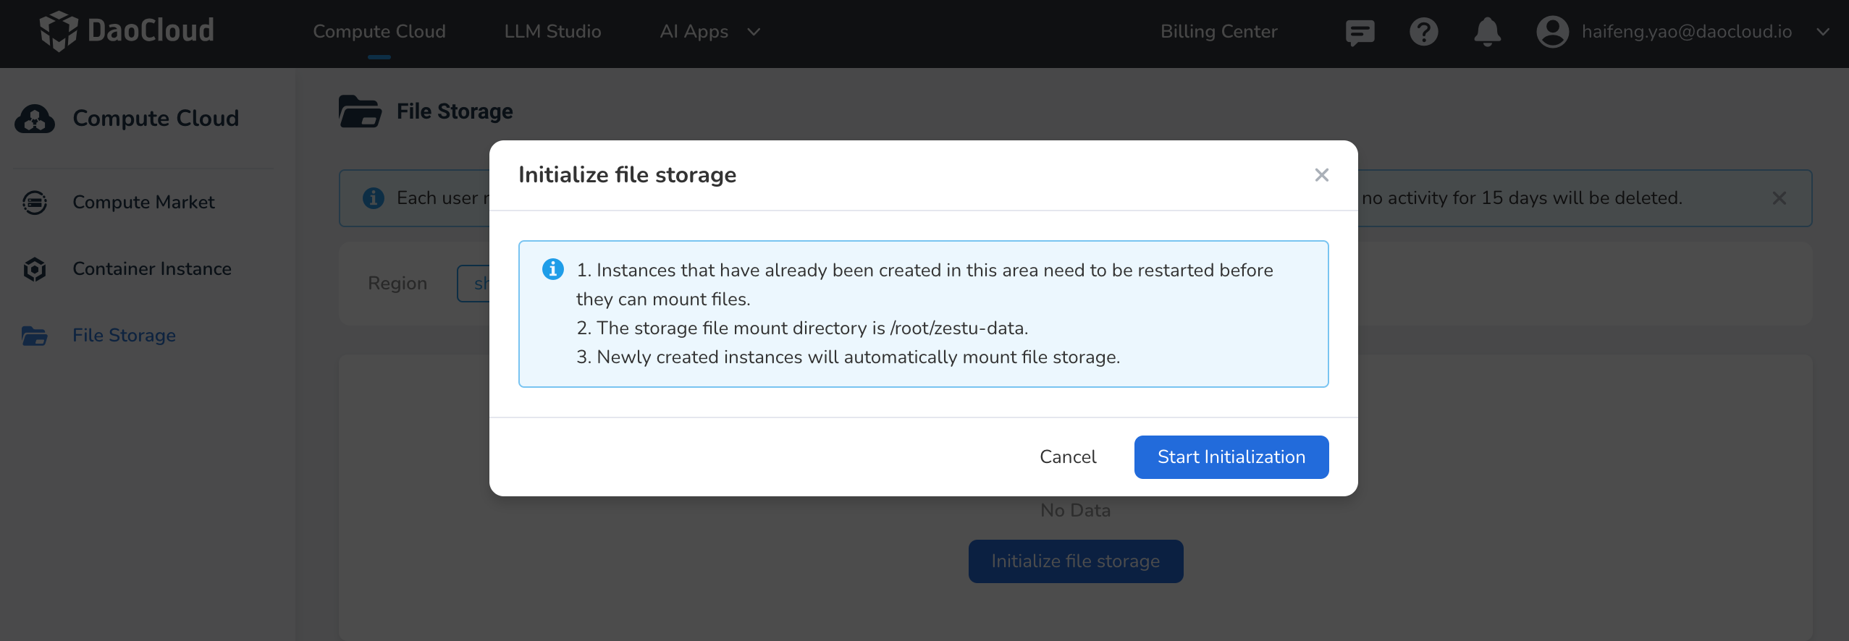Select the Compute Market sidebar icon

click(34, 203)
